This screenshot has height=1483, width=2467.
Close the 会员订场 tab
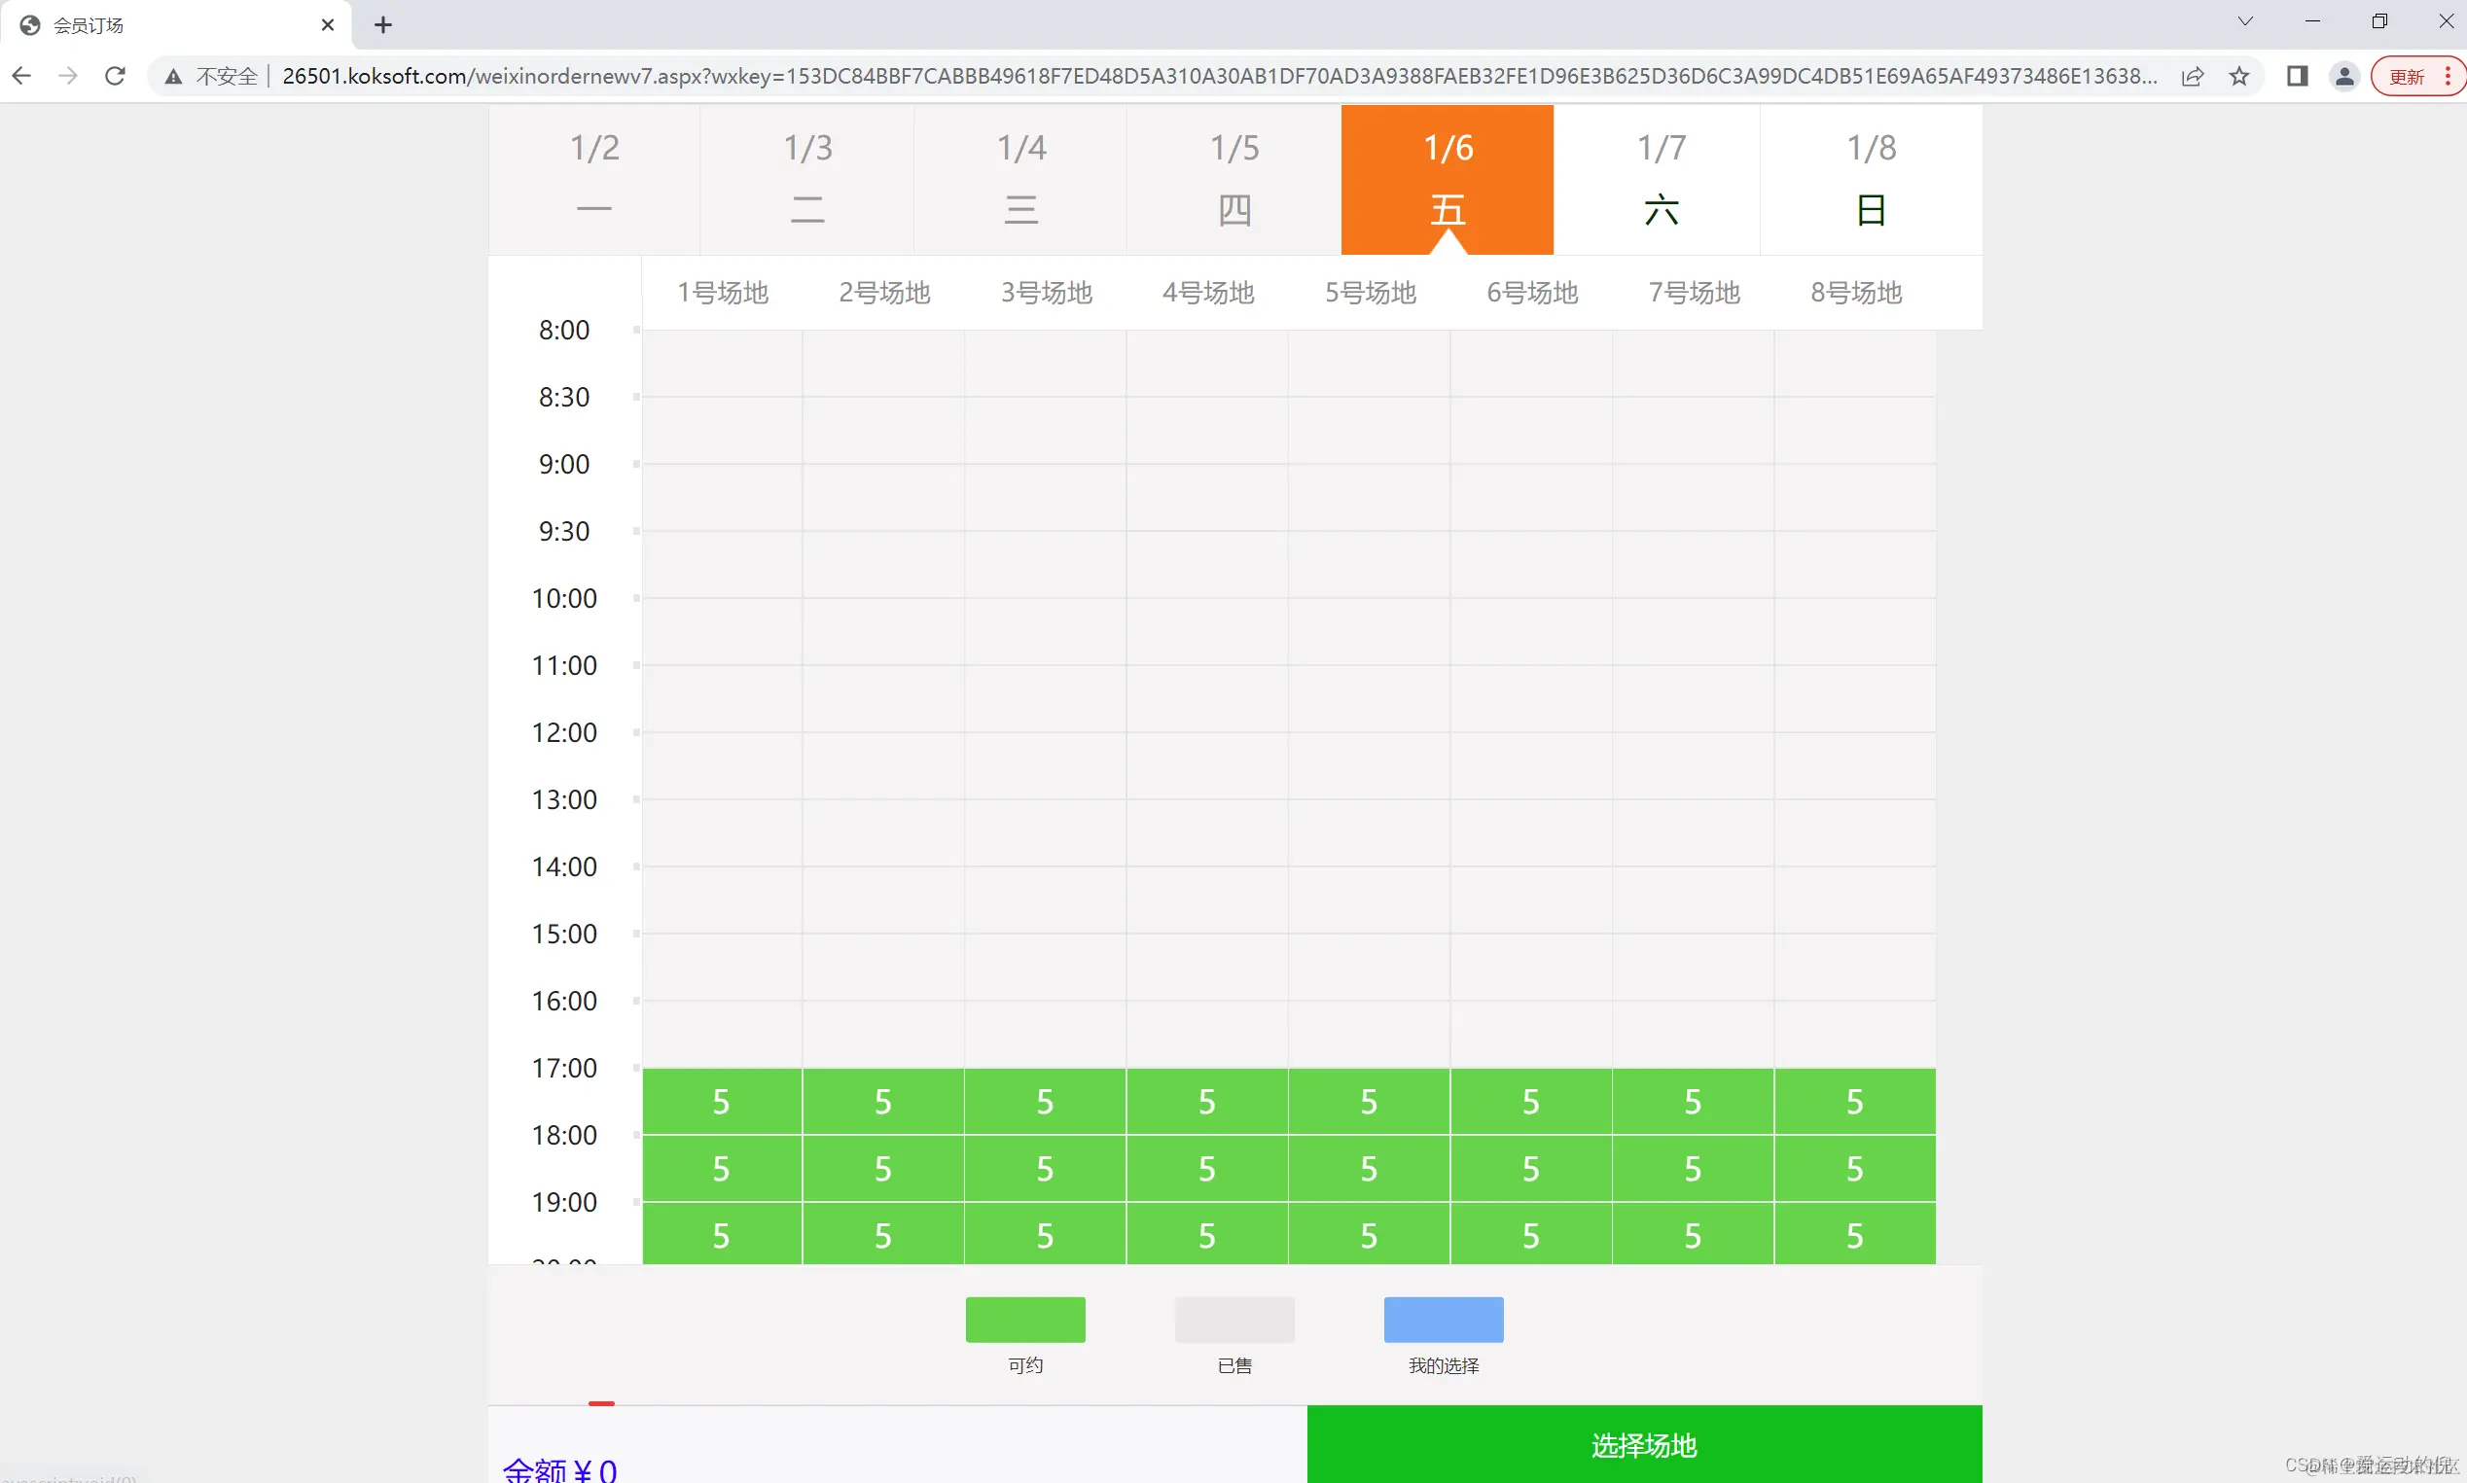coord(328,25)
